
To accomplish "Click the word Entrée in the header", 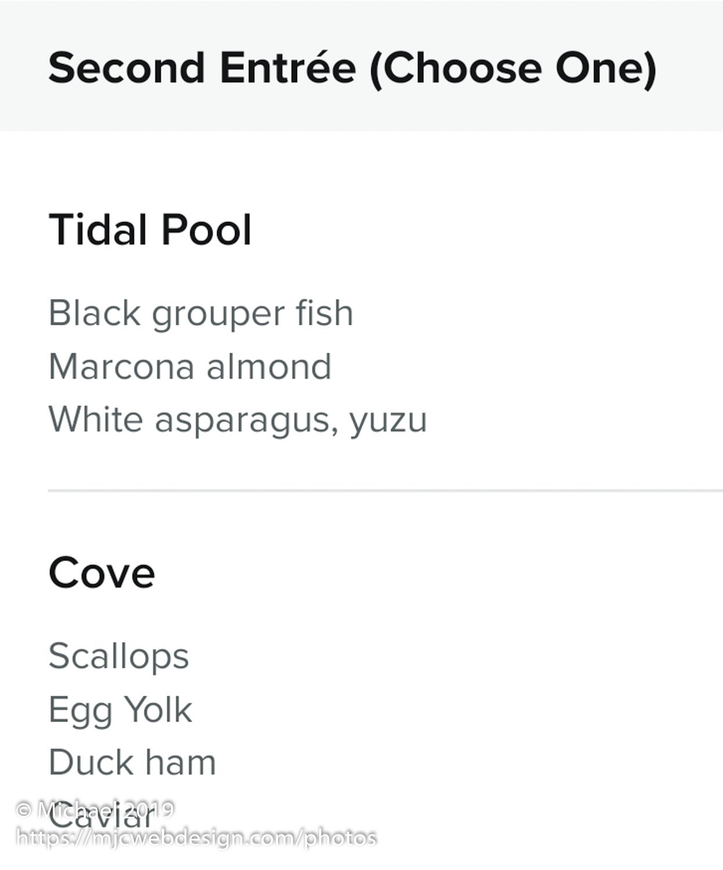I will tap(288, 67).
